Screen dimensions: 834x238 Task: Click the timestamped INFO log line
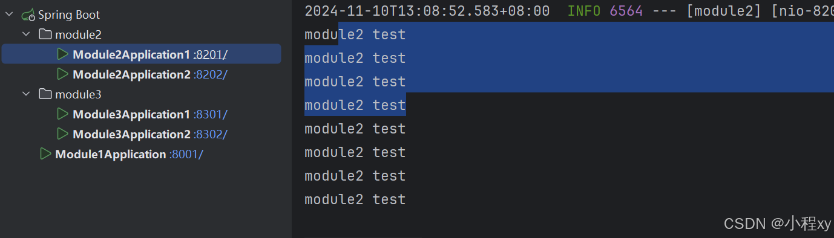(569, 11)
